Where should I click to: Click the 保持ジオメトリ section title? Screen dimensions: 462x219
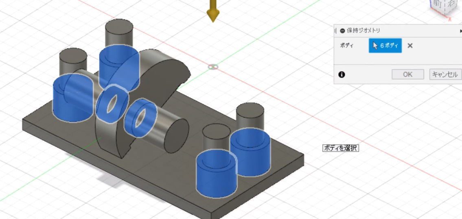pyautogui.click(x=363, y=30)
